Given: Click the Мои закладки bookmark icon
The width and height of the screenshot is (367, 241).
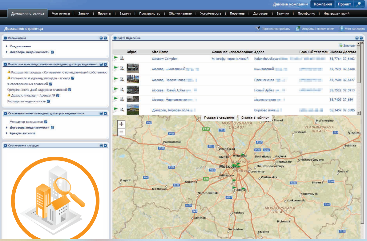Looking at the screenshot, I should [x=341, y=29].
